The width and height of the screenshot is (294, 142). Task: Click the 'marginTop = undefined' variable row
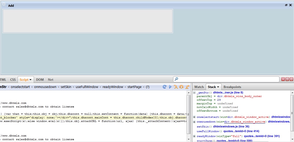(x=215, y=104)
